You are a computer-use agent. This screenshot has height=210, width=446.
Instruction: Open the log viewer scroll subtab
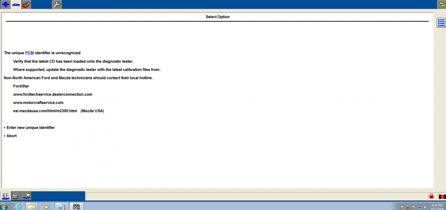16,196
